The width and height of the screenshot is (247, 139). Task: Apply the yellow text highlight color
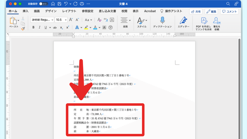[x=86, y=27]
